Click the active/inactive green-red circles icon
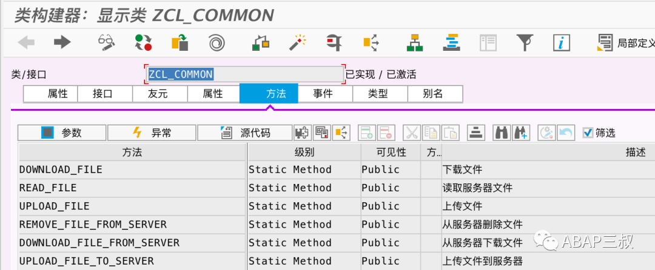Image resolution: width=655 pixels, height=270 pixels. tap(143, 42)
